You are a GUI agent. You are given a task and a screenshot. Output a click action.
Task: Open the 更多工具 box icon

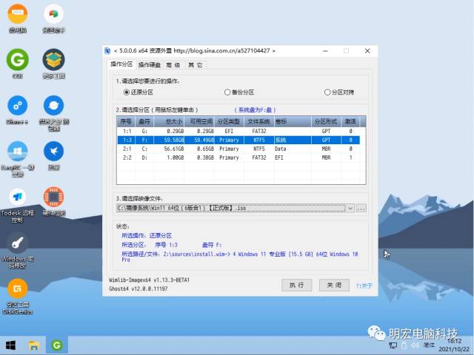(53, 64)
